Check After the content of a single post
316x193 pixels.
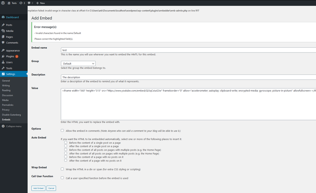coord(66,146)
